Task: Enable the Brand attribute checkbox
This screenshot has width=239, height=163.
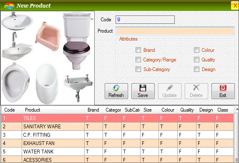Action: (x=138, y=50)
